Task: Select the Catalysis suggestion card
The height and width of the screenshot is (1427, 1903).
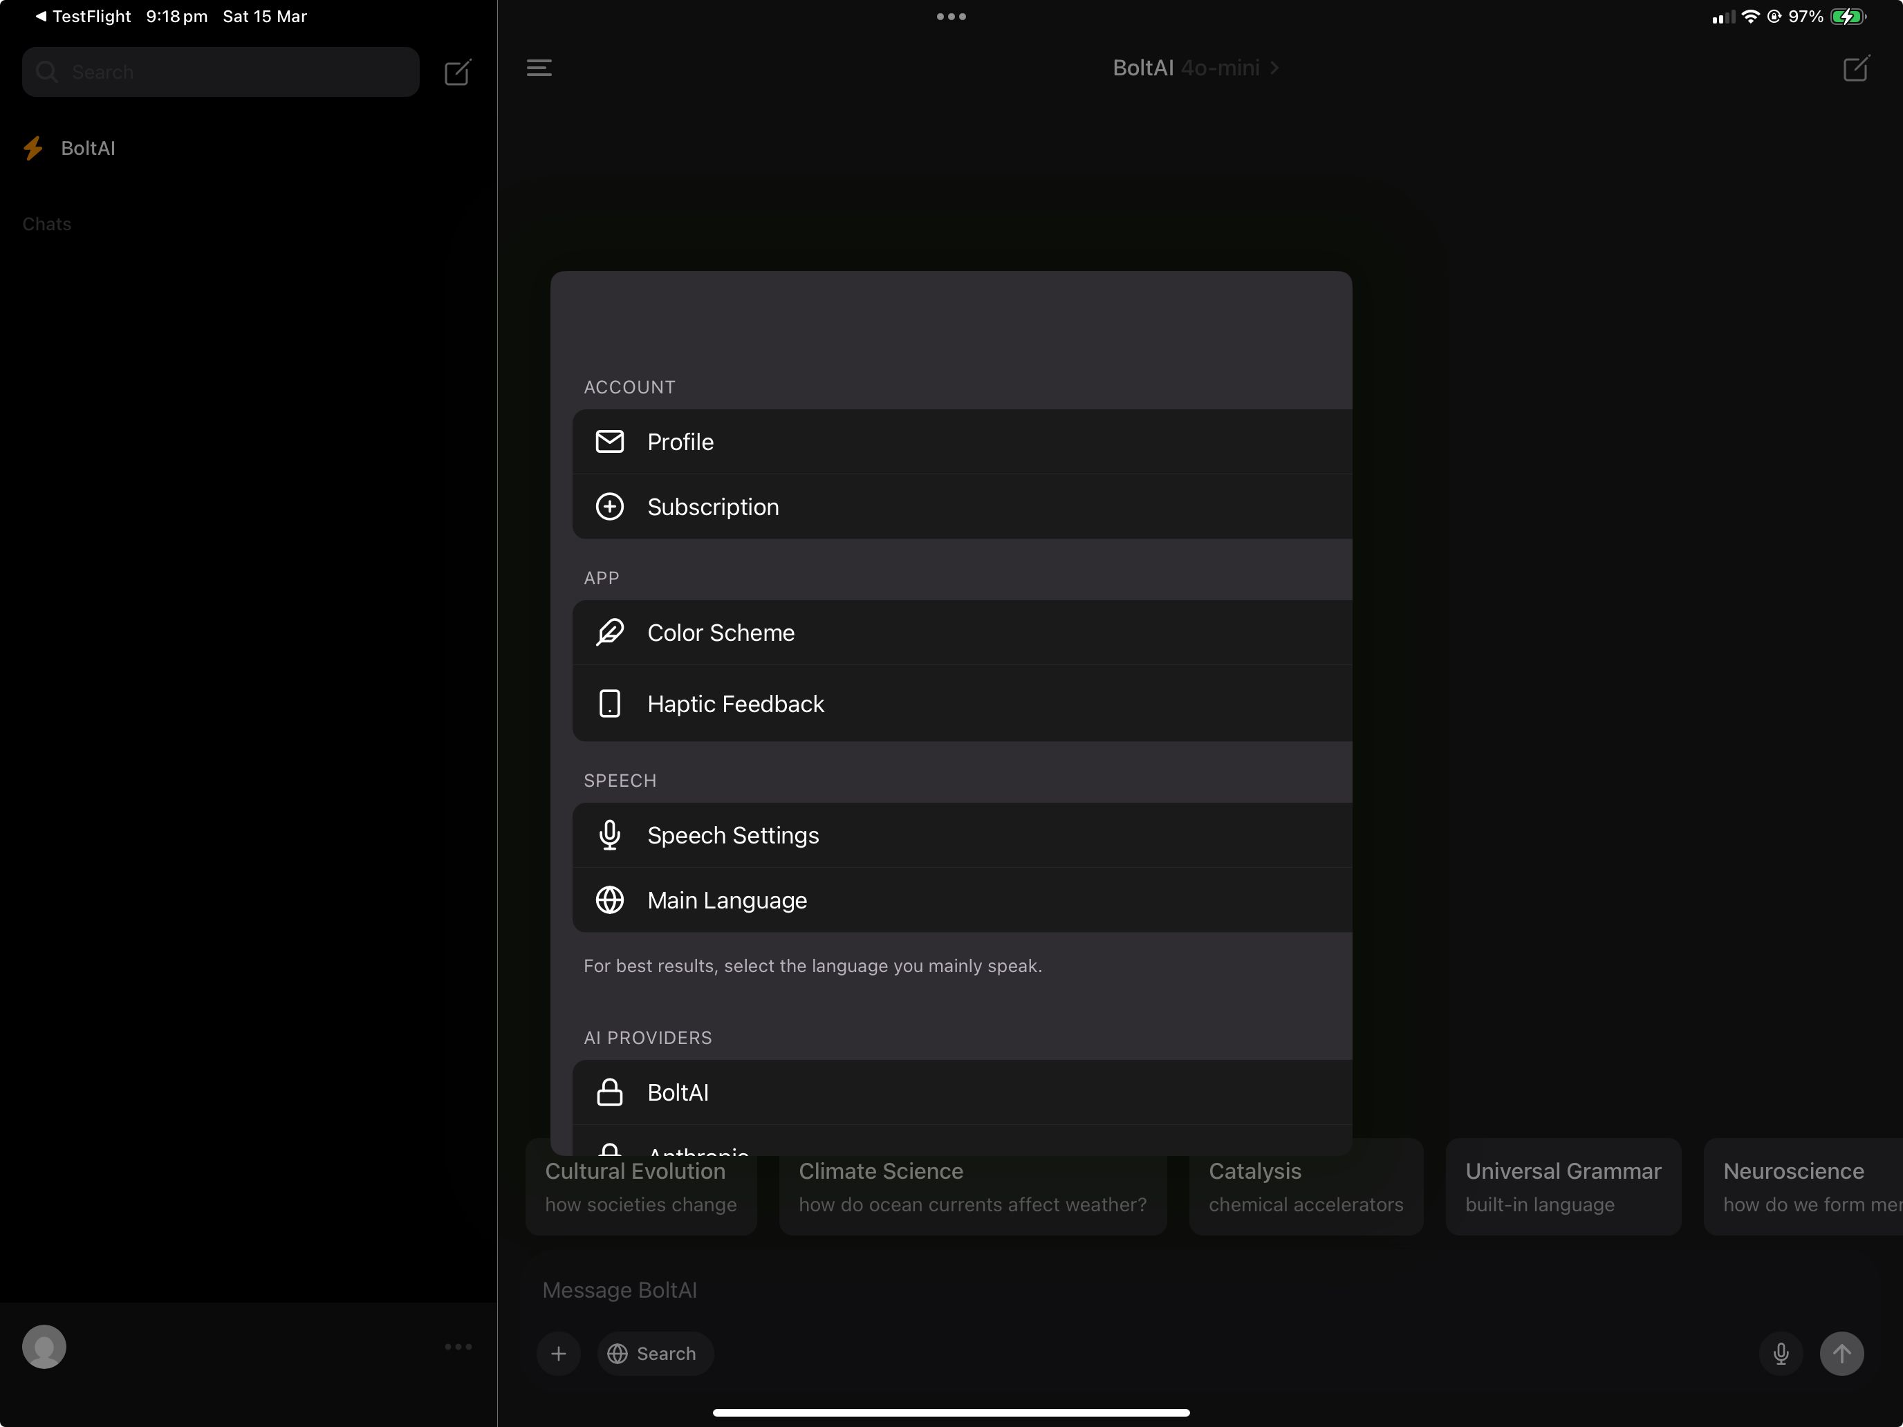Action: tap(1306, 1187)
